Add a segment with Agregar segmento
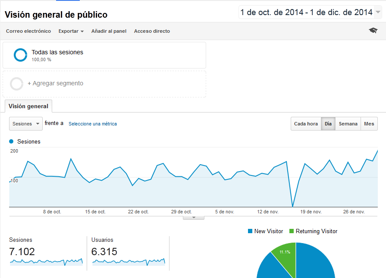The width and height of the screenshot is (386, 278). 104,84
